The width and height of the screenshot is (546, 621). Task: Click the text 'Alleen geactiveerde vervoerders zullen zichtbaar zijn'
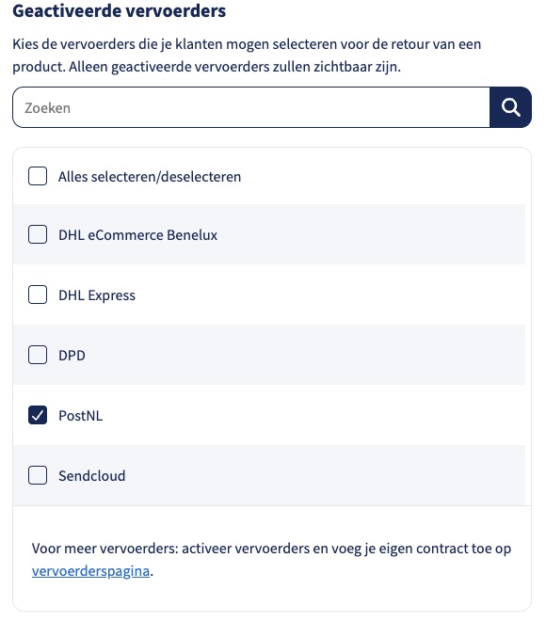pos(235,67)
